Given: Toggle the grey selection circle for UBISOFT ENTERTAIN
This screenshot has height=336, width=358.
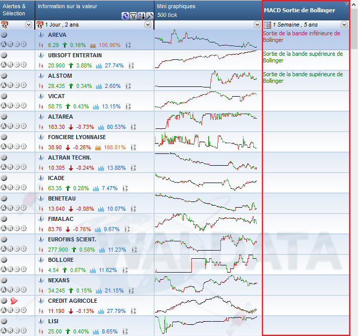Looking at the screenshot, I should click(x=4, y=55).
